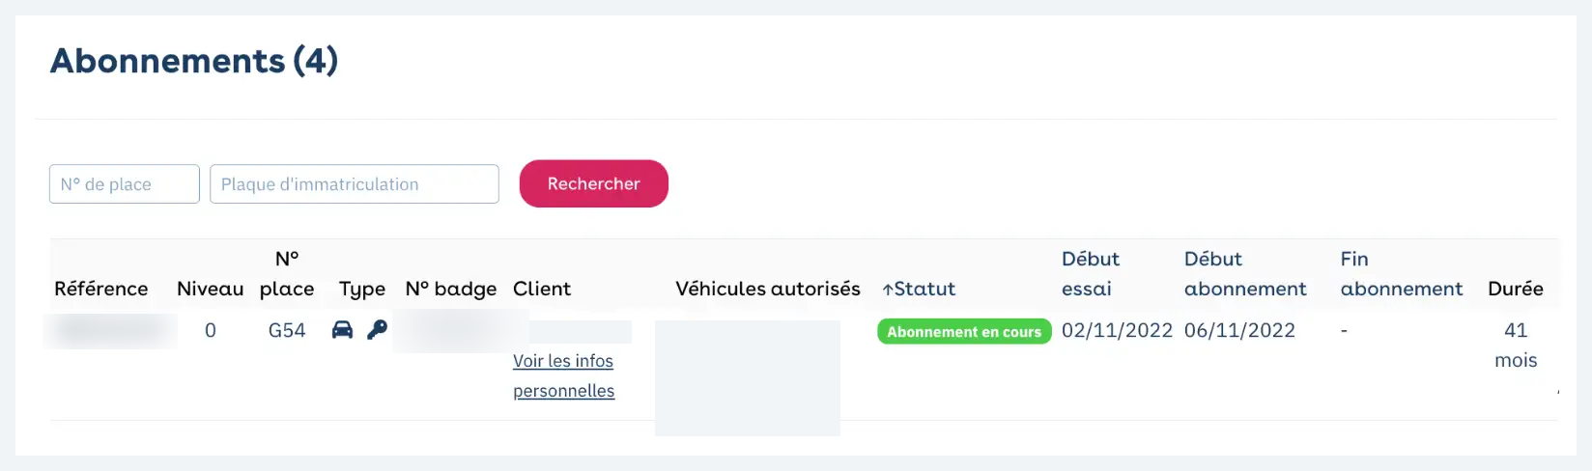The image size is (1592, 471).
Task: Click the Référence column header
Action: point(101,289)
